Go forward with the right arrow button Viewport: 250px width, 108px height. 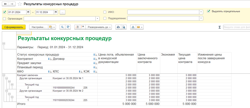12,4
